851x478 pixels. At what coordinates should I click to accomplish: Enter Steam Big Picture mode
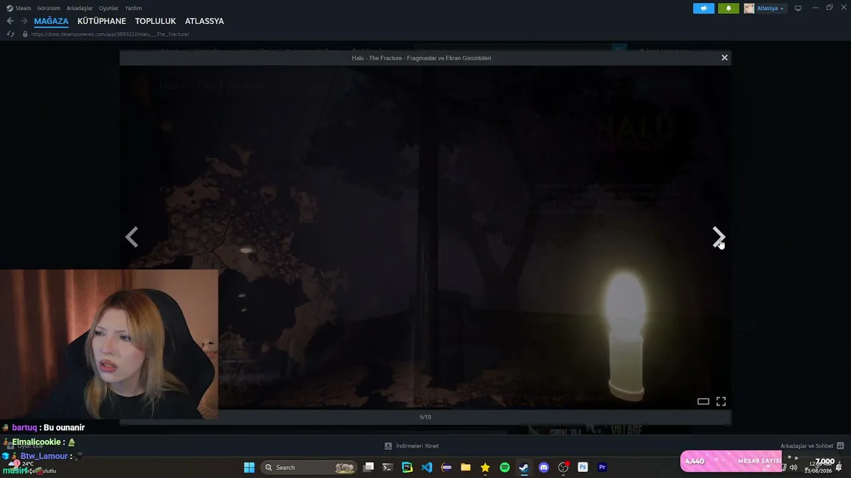[x=798, y=8]
